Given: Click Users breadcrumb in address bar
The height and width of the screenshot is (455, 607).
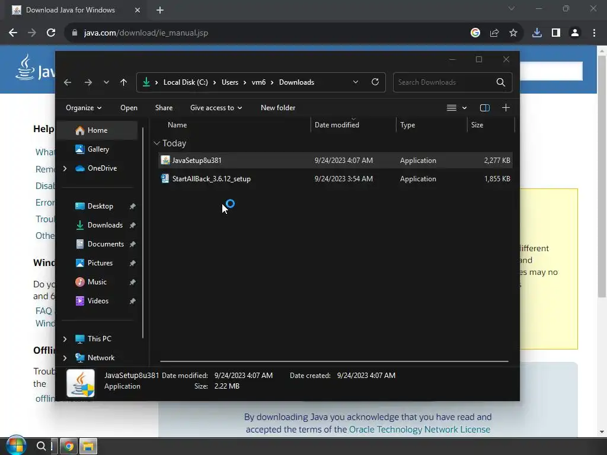Looking at the screenshot, I should pyautogui.click(x=230, y=82).
